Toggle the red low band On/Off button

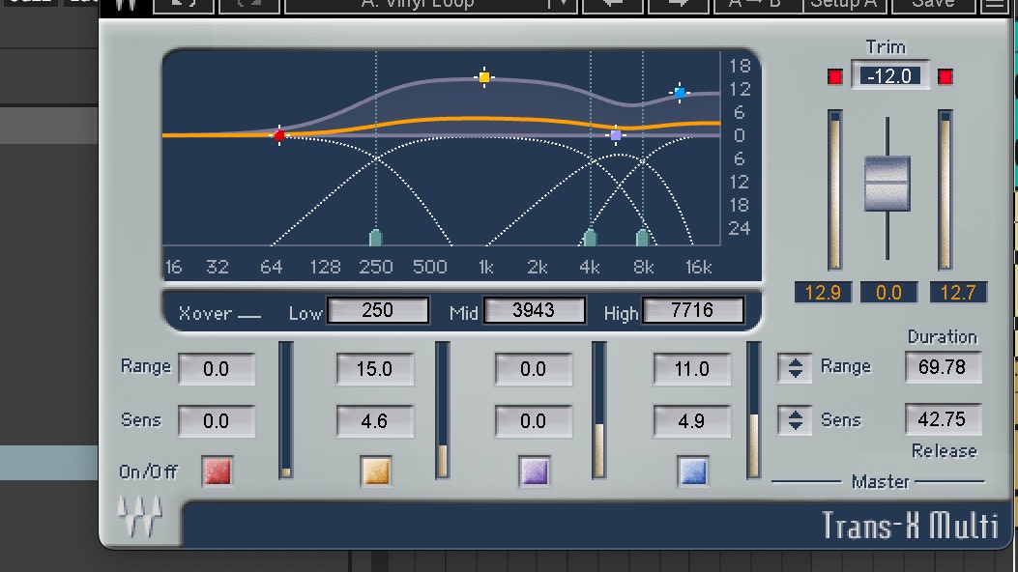pos(218,471)
